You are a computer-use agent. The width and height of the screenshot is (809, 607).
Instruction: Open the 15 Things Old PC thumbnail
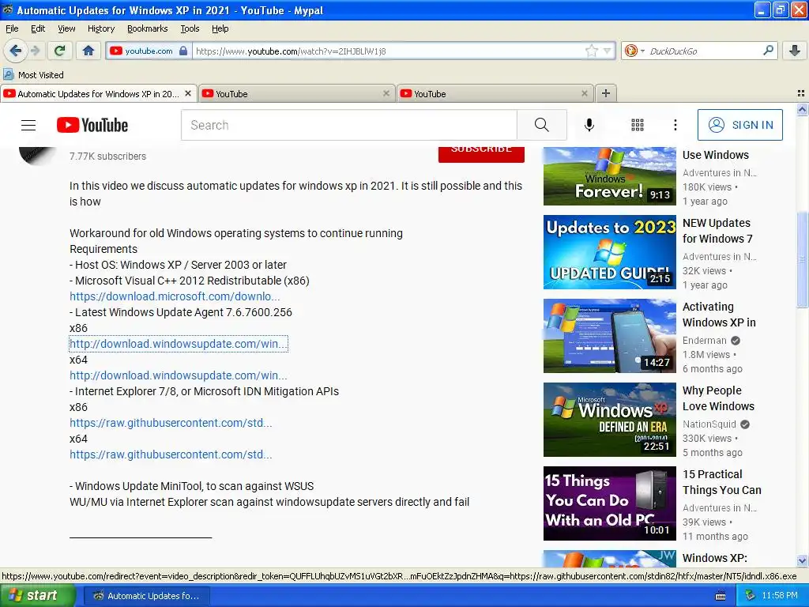tap(609, 503)
